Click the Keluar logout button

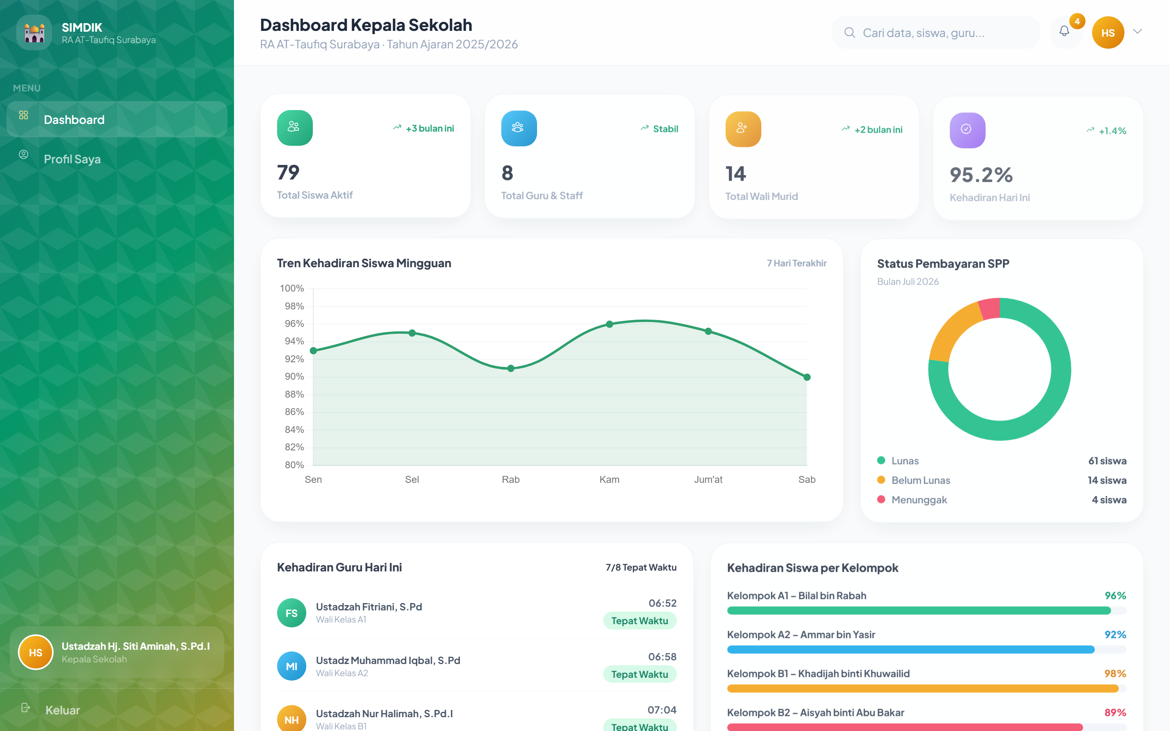tap(117, 710)
